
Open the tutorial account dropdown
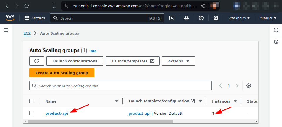tap(268, 18)
